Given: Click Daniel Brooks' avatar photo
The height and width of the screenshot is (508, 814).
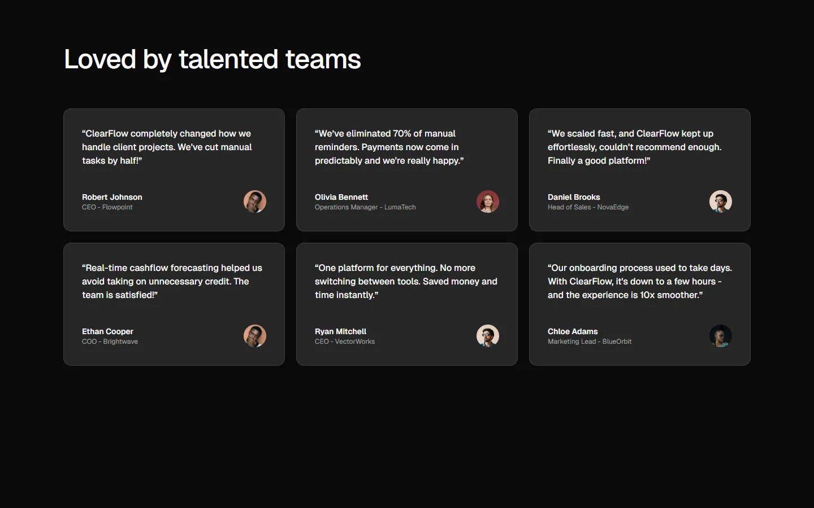Looking at the screenshot, I should (x=721, y=202).
